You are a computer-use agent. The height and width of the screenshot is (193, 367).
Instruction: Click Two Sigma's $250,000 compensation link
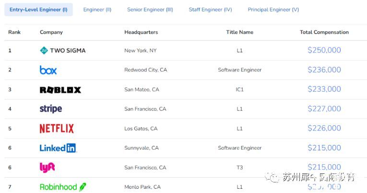point(324,50)
